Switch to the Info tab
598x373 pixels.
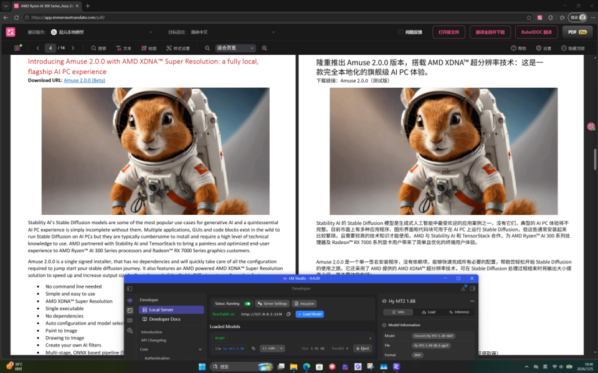click(398, 312)
